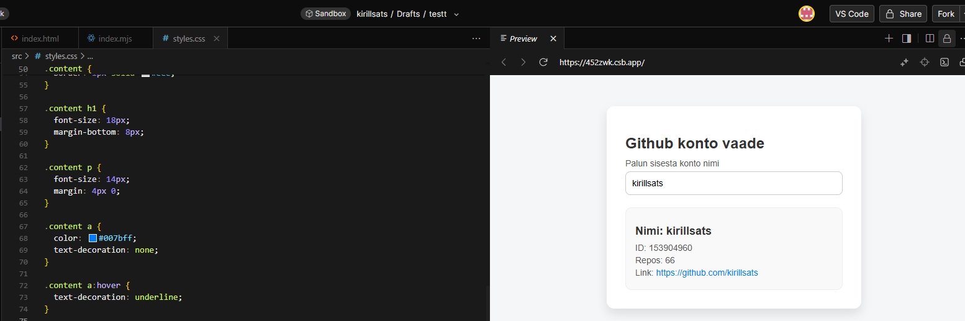Reload the preview with the refresh icon
The image size is (965, 321).
click(x=543, y=62)
